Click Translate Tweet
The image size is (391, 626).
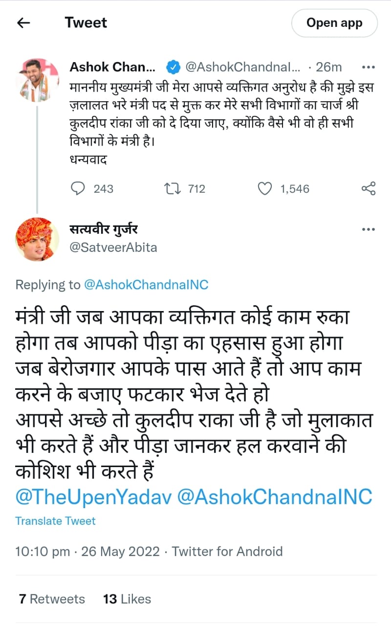[55, 521]
